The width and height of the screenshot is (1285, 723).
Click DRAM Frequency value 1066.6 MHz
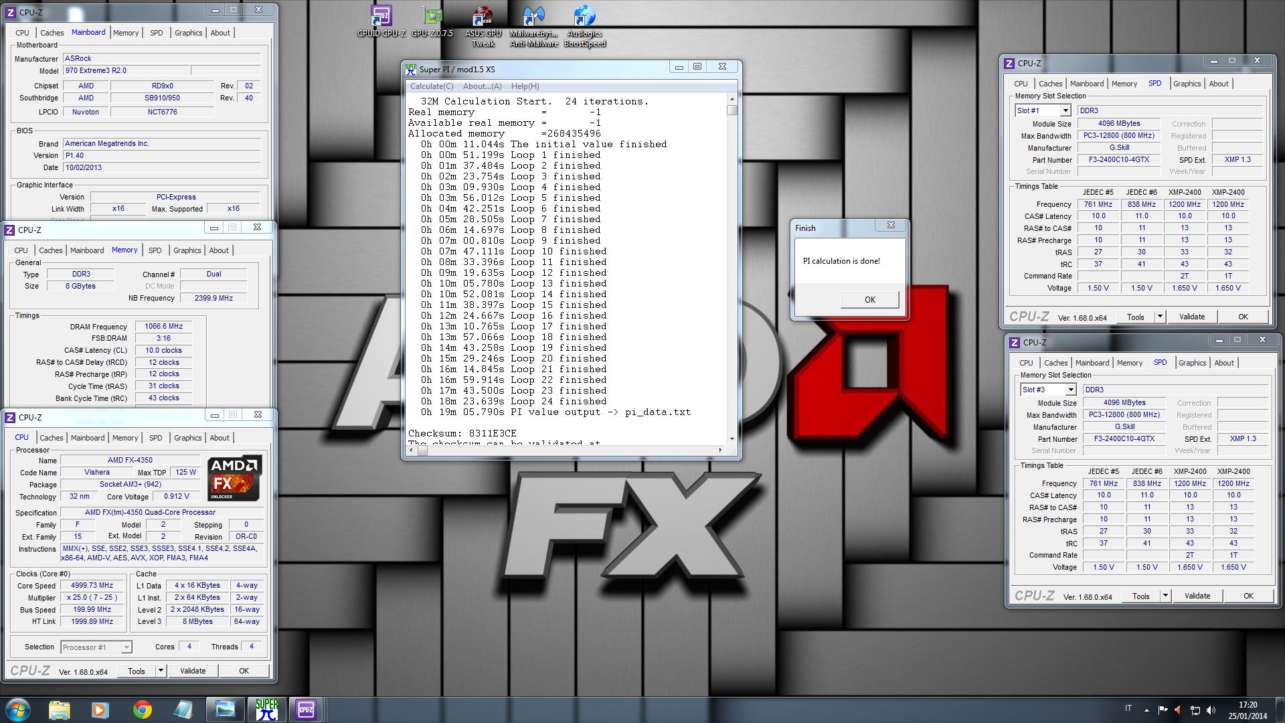click(164, 327)
